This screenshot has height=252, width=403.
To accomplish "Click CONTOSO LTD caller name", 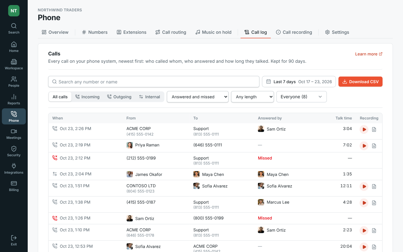I will point(141,186).
